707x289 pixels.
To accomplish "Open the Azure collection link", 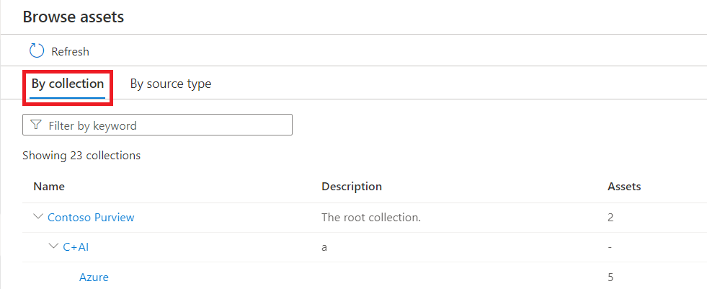I will click(x=94, y=277).
